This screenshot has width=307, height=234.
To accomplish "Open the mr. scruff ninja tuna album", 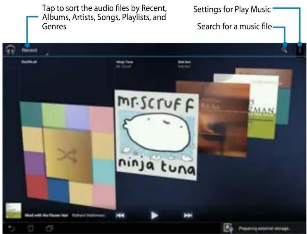I will [x=156, y=135].
